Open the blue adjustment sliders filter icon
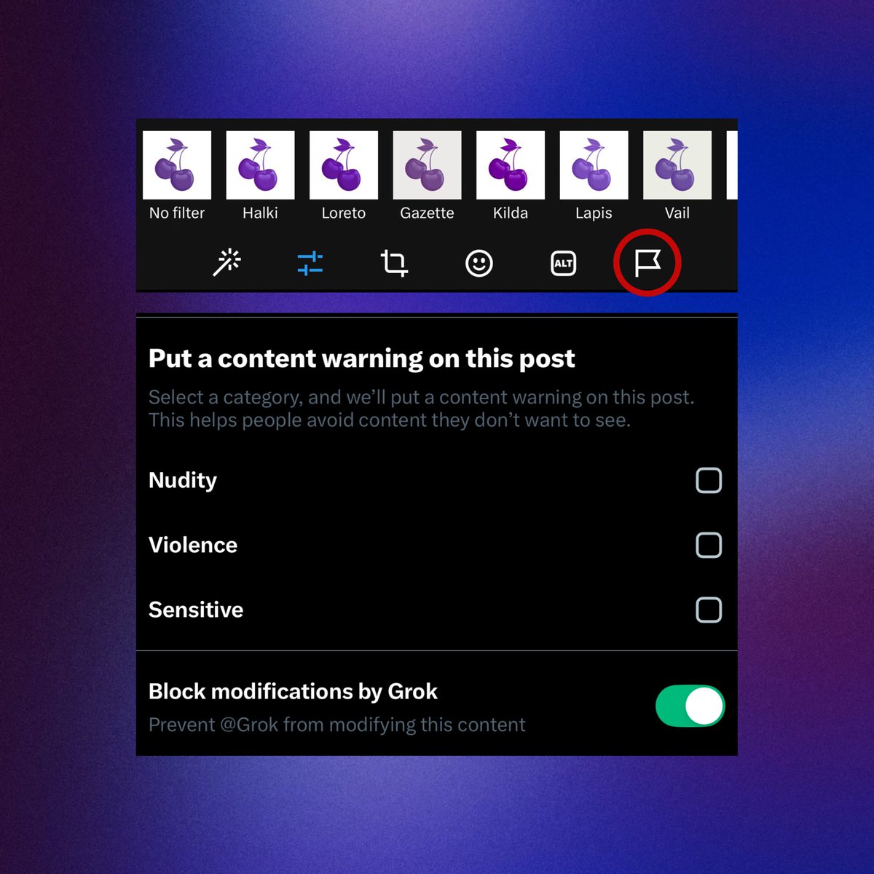Viewport: 874px width, 874px height. 310,263
